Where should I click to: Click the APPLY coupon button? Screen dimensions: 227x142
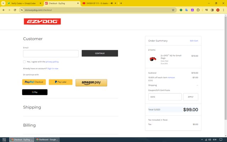[190, 97]
